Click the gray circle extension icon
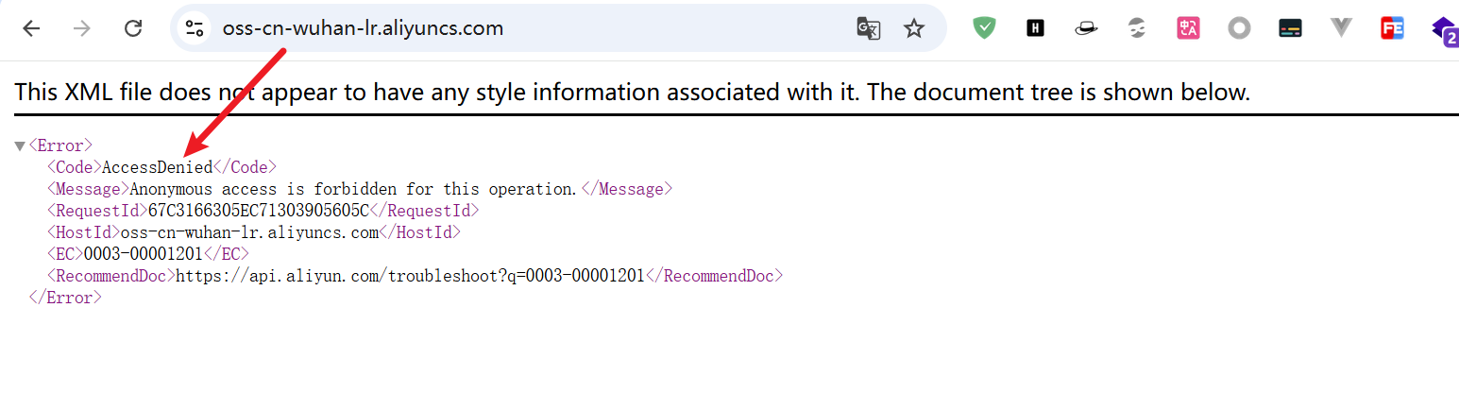The width and height of the screenshot is (1459, 393). point(1239,28)
